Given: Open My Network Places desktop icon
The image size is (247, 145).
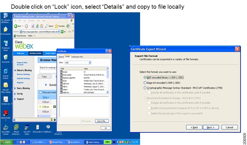Looking at the screenshot, I should 6,46.
